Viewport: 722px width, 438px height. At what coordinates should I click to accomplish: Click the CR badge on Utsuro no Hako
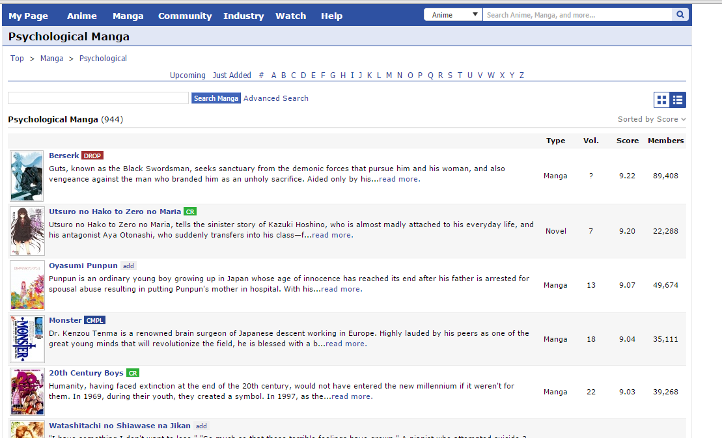[189, 212]
